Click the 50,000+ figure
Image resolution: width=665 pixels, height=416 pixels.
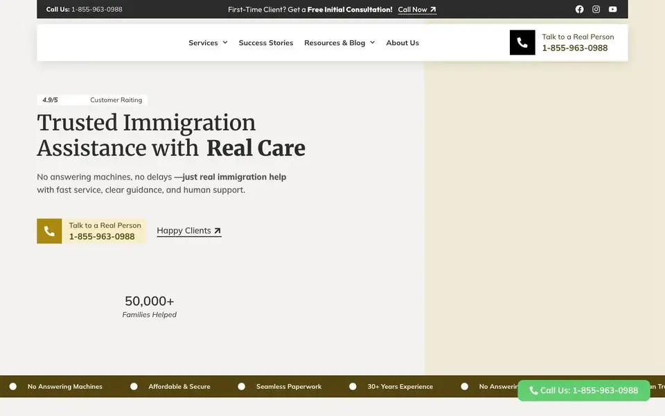pyautogui.click(x=150, y=301)
